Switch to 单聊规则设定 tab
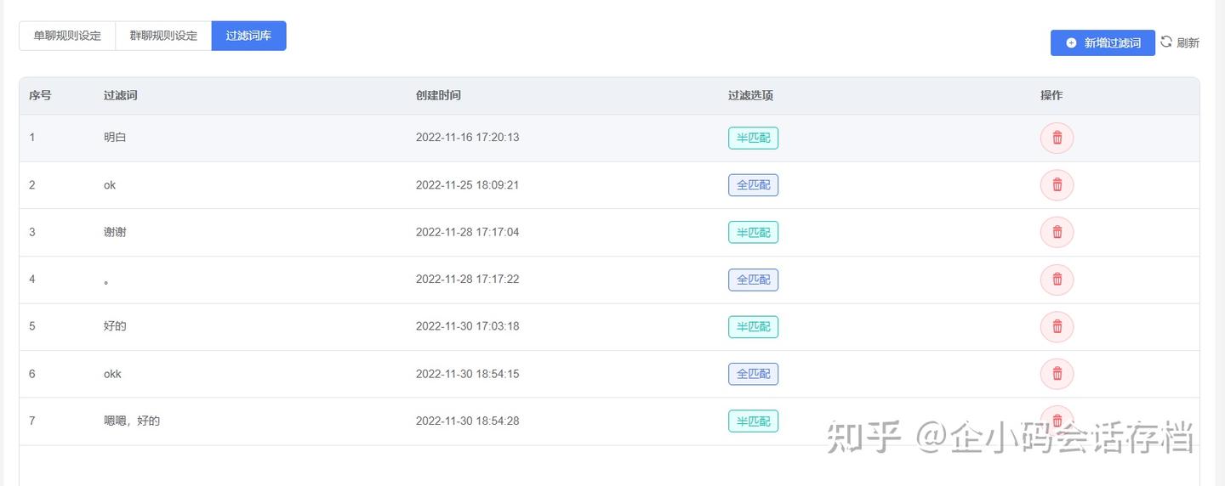Screen dimensions: 1225x486 coord(67,36)
